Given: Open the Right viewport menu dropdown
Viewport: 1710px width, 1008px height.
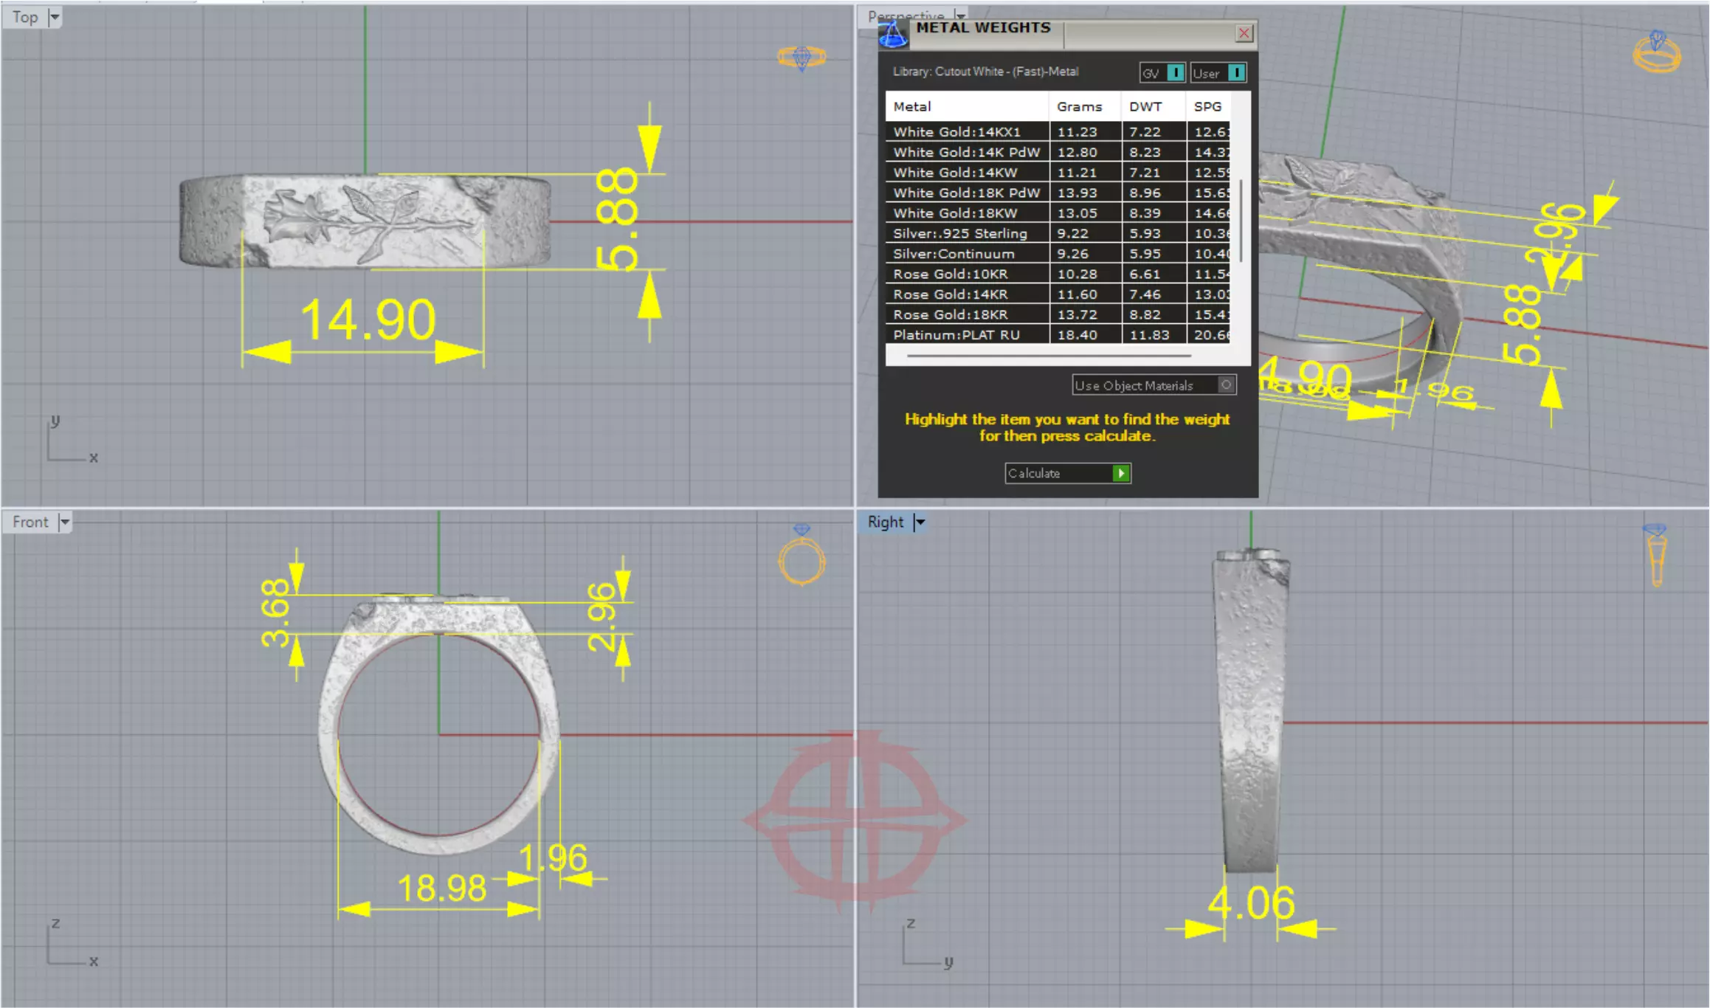Looking at the screenshot, I should (x=920, y=522).
